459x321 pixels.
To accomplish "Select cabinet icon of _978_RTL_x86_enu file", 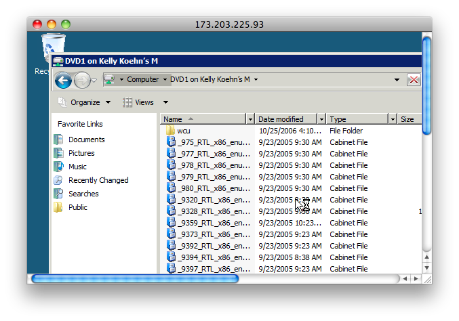I will tap(171, 165).
